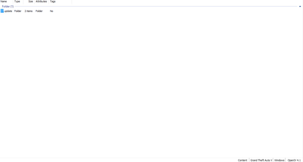Click Grand Theft Auto V status item

[x=261, y=160]
